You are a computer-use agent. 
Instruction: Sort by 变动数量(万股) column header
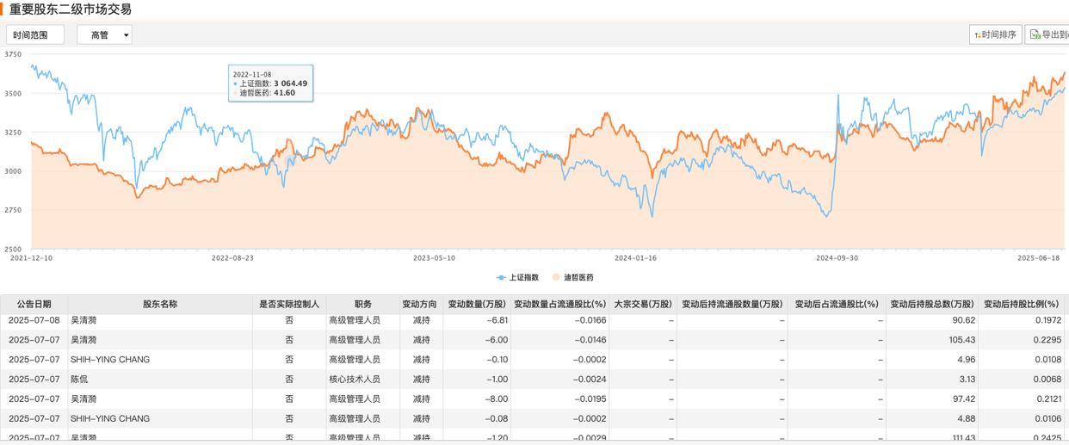[478, 304]
